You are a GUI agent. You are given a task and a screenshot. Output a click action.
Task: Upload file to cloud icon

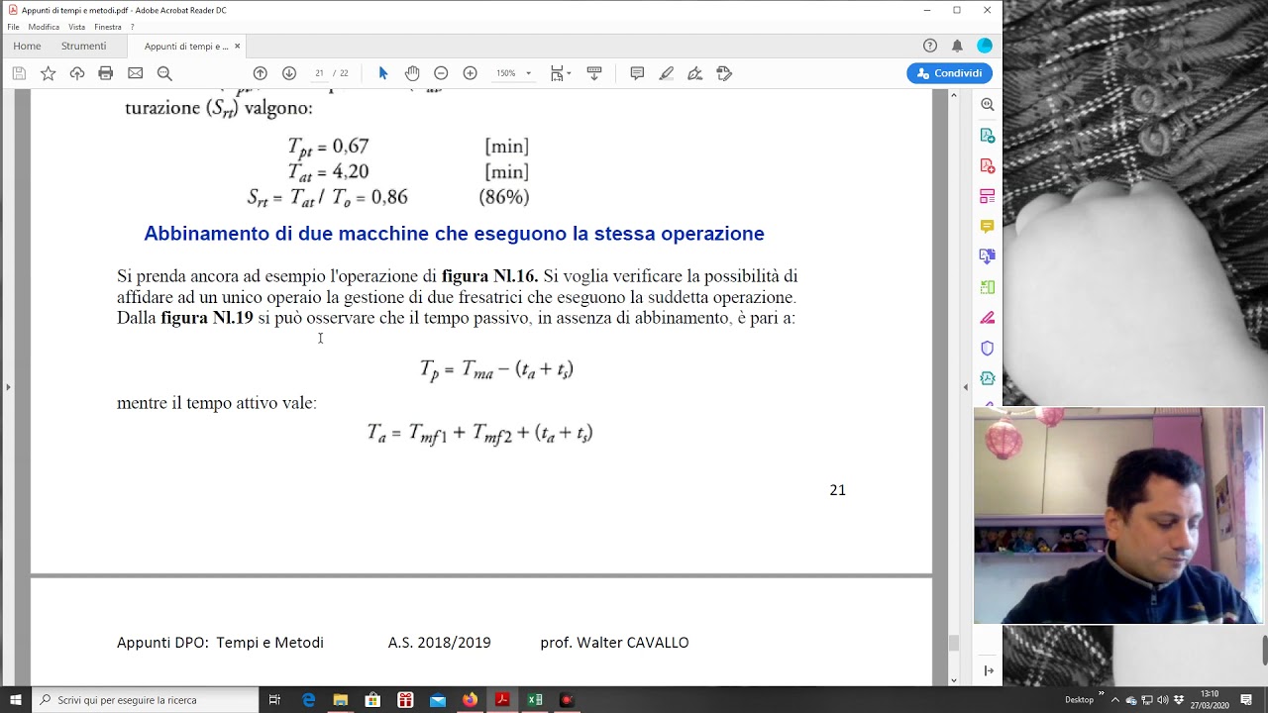(77, 73)
